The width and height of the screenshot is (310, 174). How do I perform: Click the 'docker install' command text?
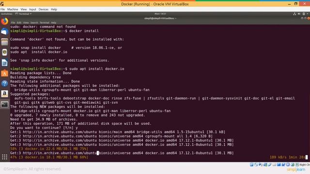[84, 31]
